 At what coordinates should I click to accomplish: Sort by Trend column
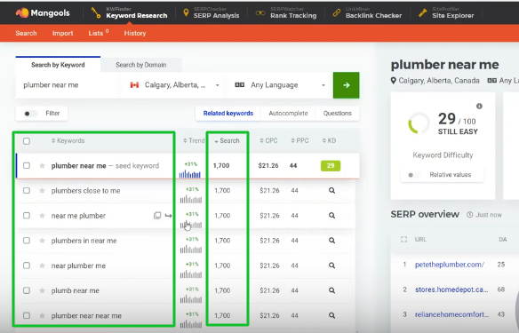pyautogui.click(x=194, y=140)
